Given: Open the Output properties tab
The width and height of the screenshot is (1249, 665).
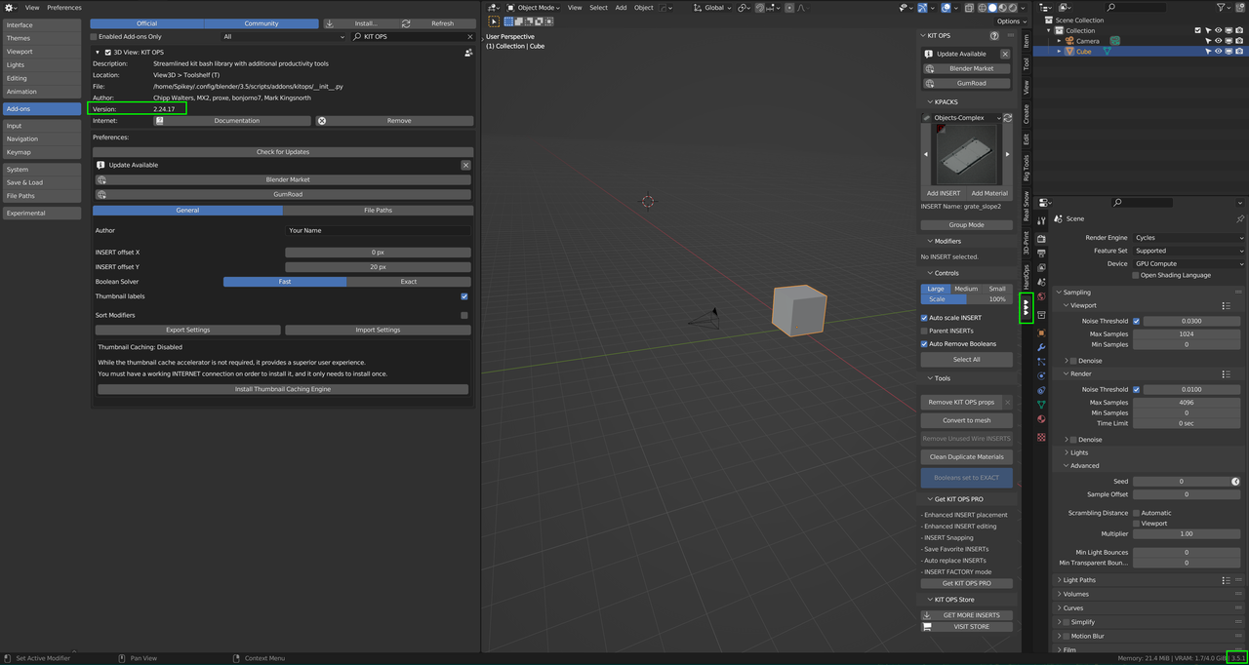Looking at the screenshot, I should point(1041,254).
